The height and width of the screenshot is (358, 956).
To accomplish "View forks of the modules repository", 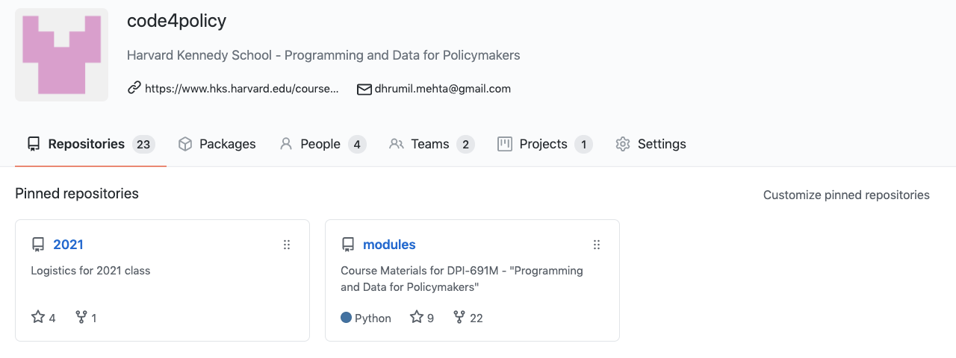I will pos(468,318).
